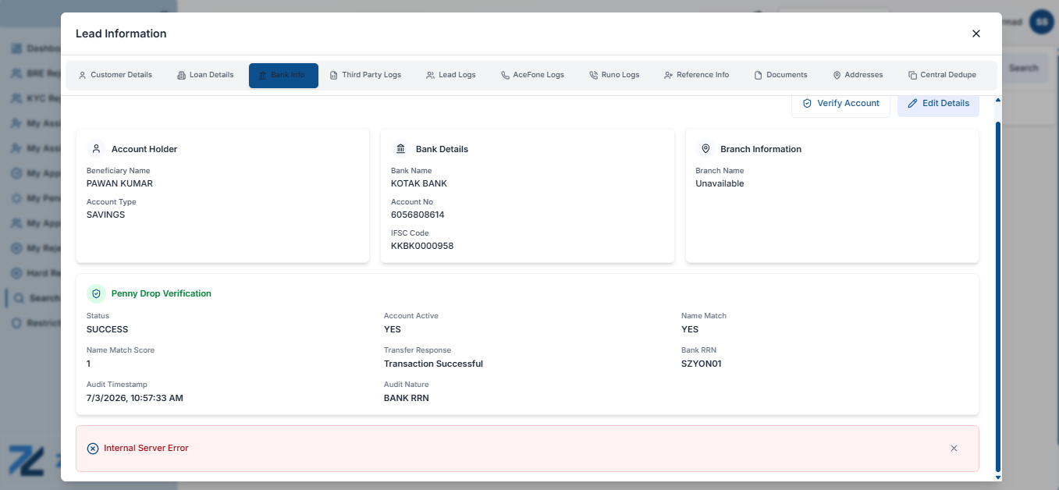
Task: Click the file icon on Documents tab
Action: click(758, 76)
